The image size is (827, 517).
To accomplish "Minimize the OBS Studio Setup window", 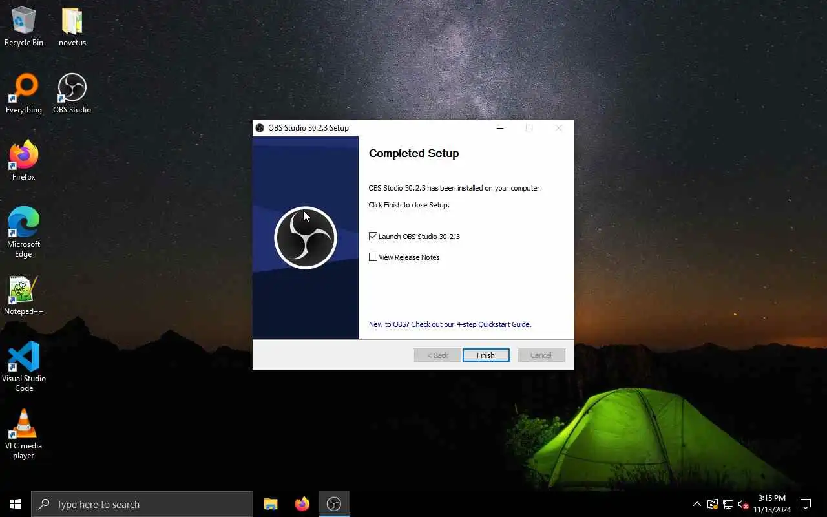I will coord(499,128).
